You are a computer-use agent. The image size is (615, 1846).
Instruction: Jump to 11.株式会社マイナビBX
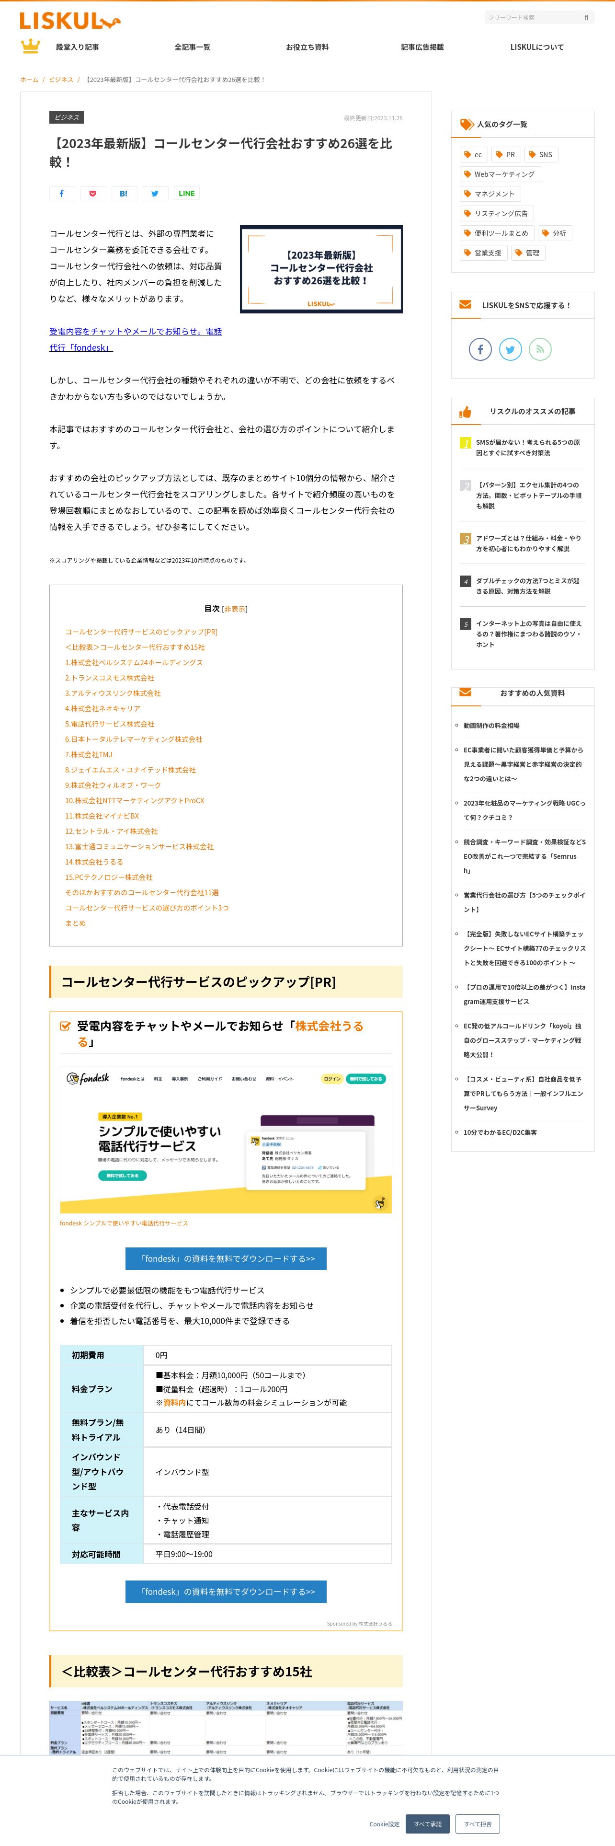point(102,816)
